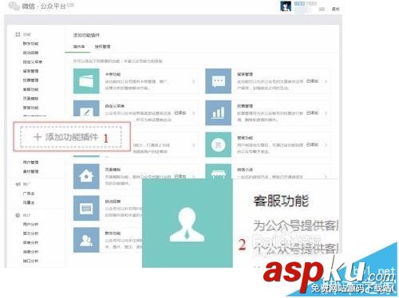This screenshot has height=298, width=399.
Task: Click 已添加 status on 自定义菜单 card
Action: 180,113
